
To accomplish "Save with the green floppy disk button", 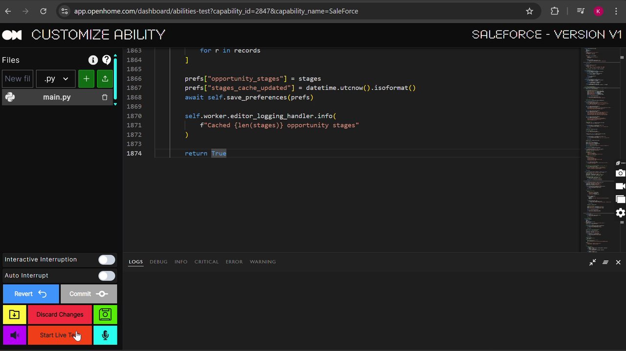I will pyautogui.click(x=105, y=315).
